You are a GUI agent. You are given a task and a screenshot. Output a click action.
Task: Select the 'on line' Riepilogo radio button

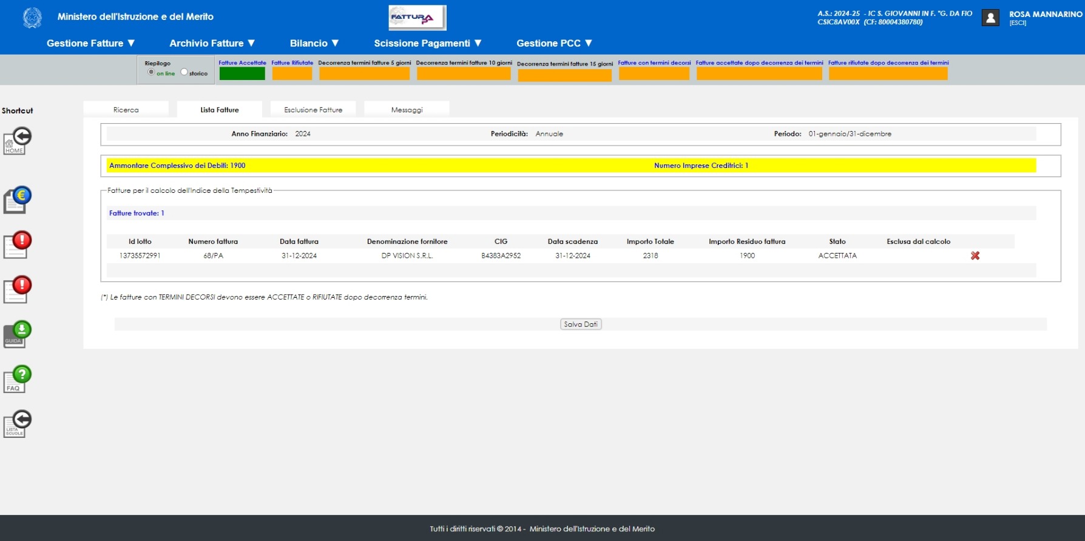click(x=151, y=72)
